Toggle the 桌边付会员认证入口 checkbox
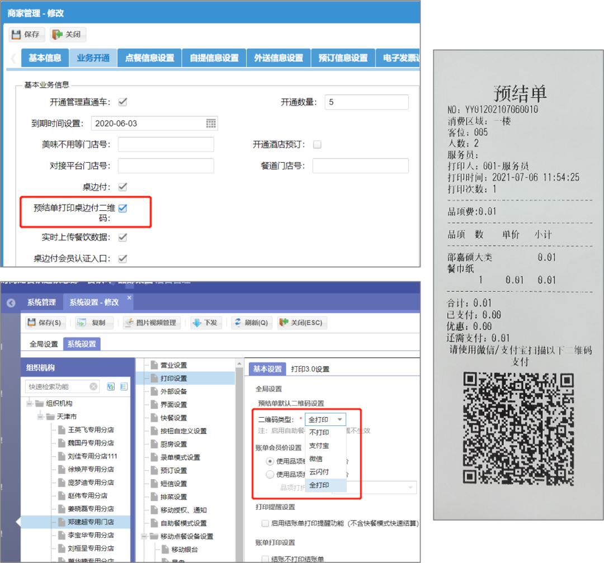Screen dimensions: 604x563 [123, 258]
